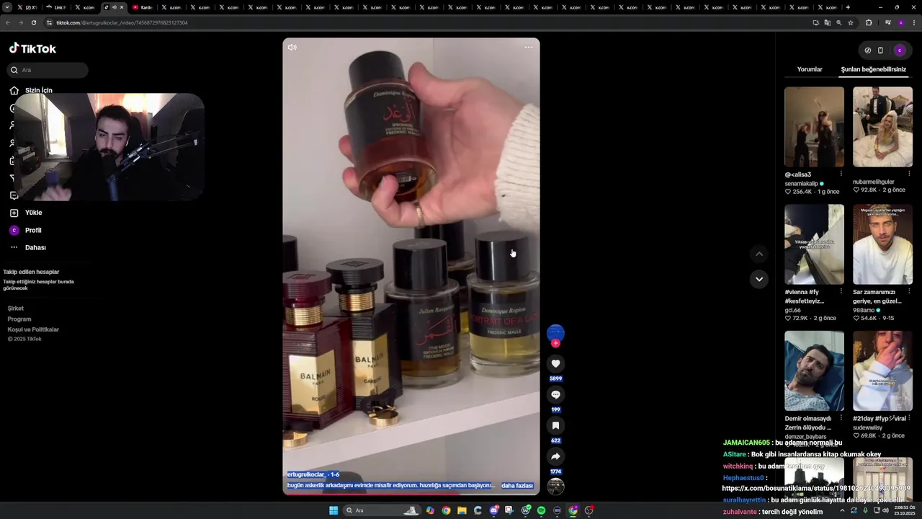Switch to the 'Link F' browser tab
The image size is (922, 519).
point(56,7)
